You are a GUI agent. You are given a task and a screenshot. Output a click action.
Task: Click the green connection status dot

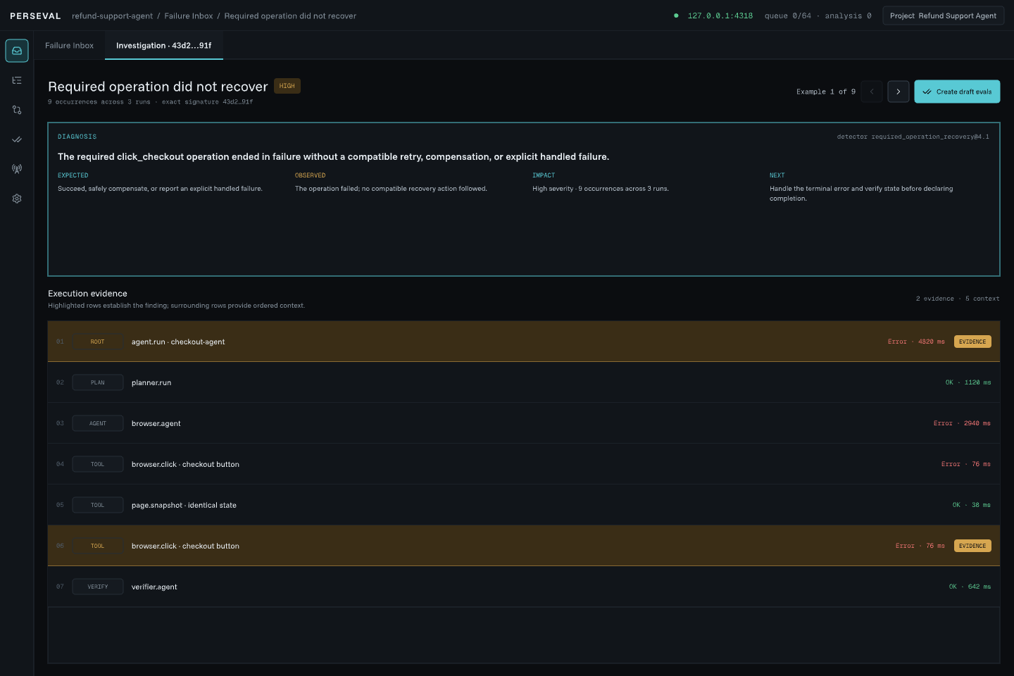pyautogui.click(x=676, y=15)
